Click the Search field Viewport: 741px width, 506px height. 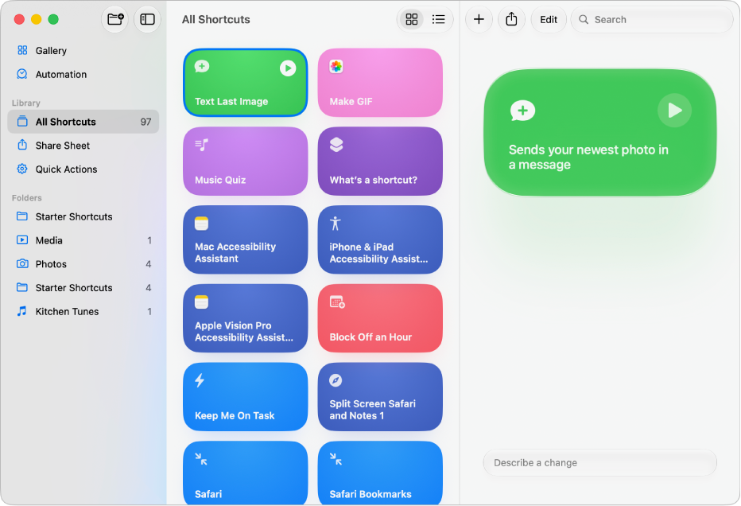[x=652, y=19]
